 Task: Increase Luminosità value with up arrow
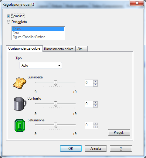(95, 81)
